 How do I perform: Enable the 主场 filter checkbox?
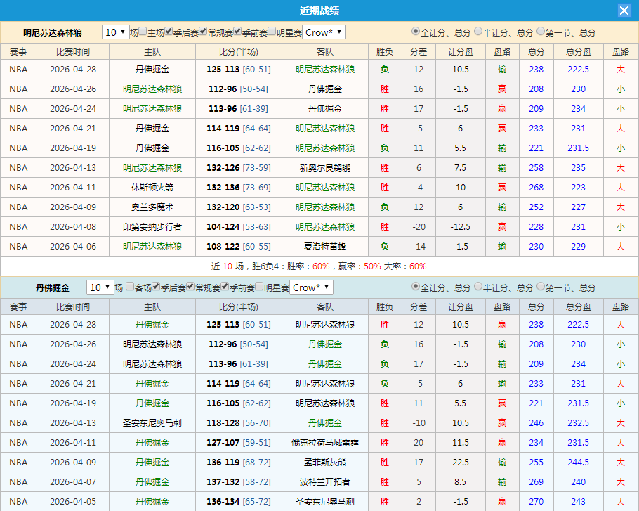(141, 32)
